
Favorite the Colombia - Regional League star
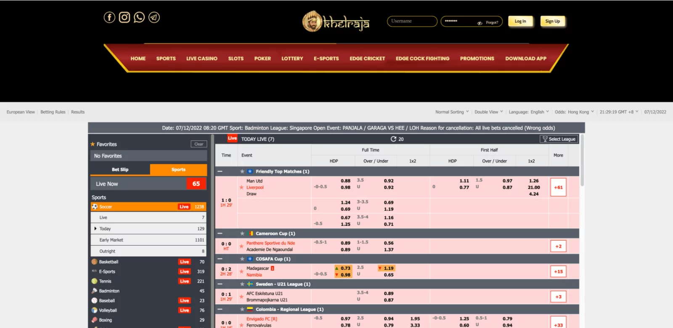coord(242,309)
